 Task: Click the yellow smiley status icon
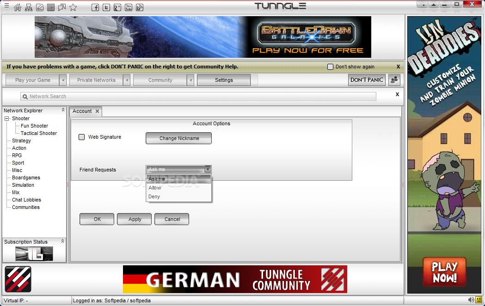[x=479, y=300]
